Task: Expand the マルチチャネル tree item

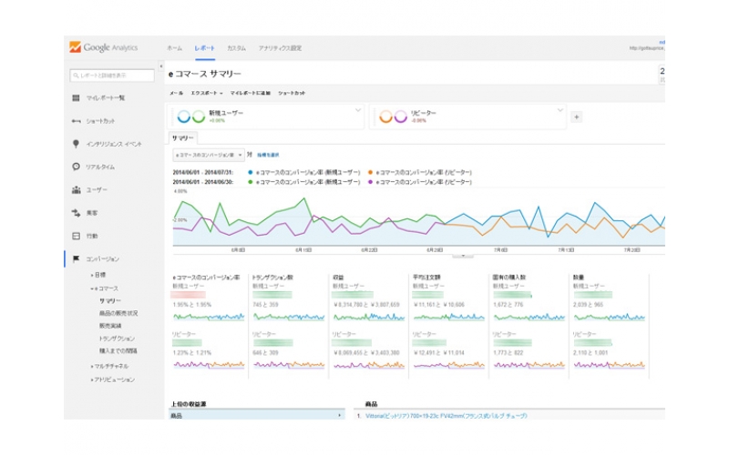Action: point(110,366)
